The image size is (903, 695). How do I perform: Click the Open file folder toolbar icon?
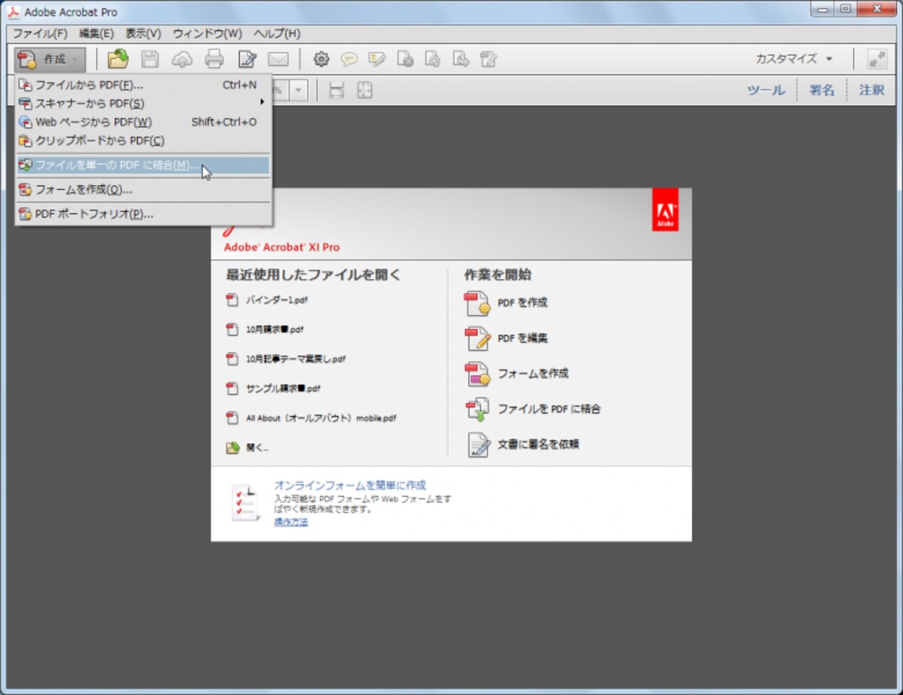[x=117, y=59]
